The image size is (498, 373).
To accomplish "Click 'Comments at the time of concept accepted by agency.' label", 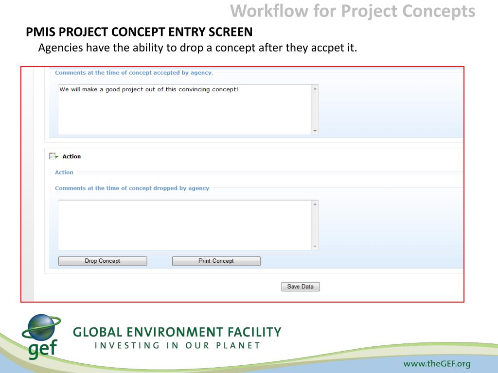I will [x=134, y=73].
